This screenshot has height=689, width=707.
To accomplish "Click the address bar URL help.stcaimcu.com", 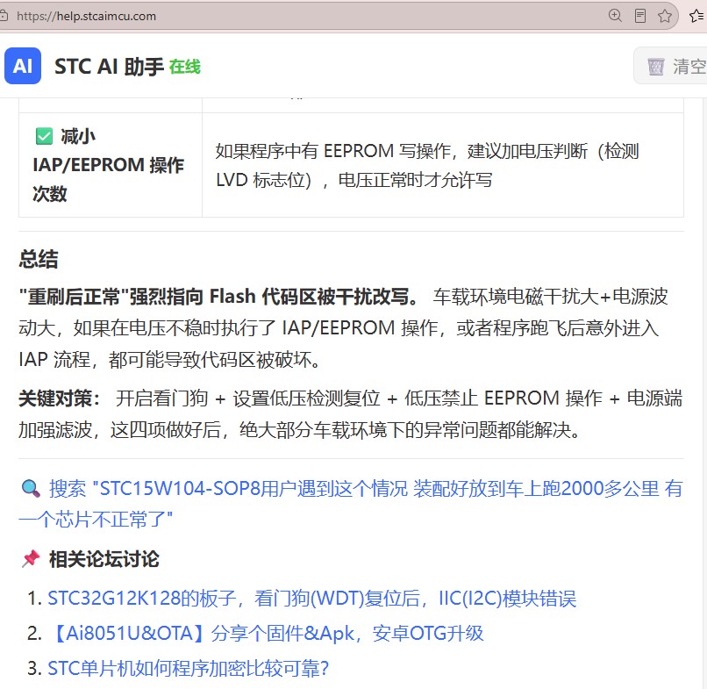I will [86, 17].
